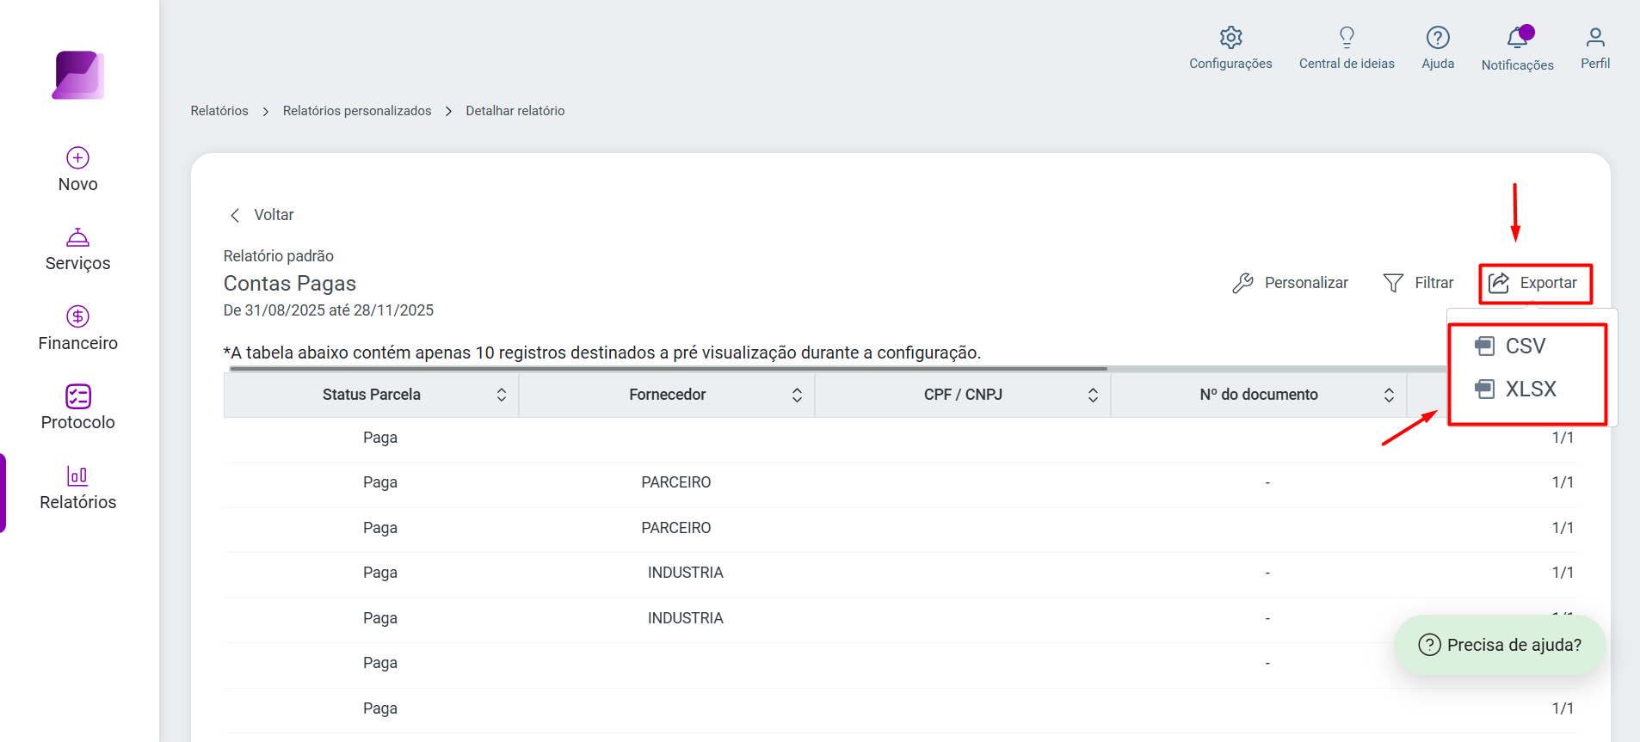Screen dimensions: 1640x742
Task: Open Ajuda question mark icon
Action: pos(1438,37)
